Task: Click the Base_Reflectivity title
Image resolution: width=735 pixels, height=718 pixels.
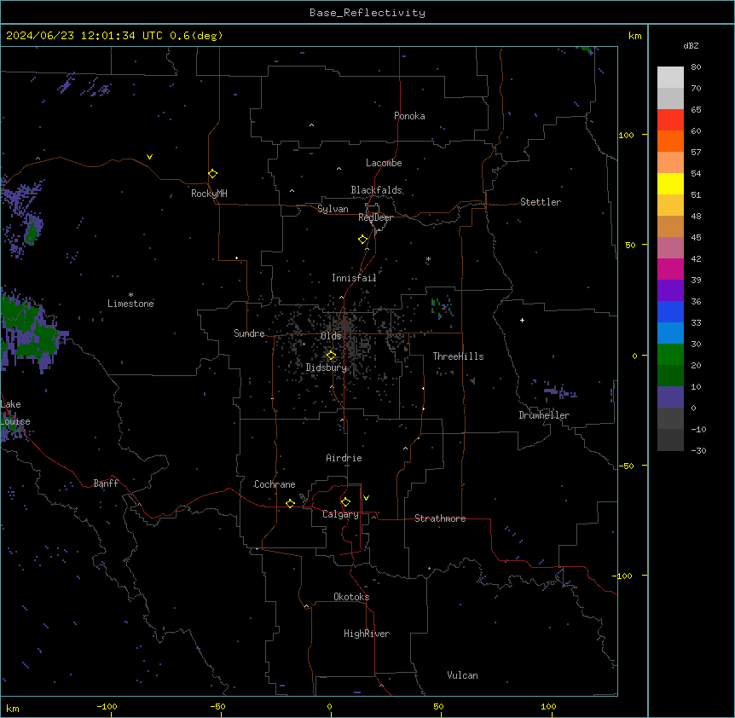Action: point(367,13)
